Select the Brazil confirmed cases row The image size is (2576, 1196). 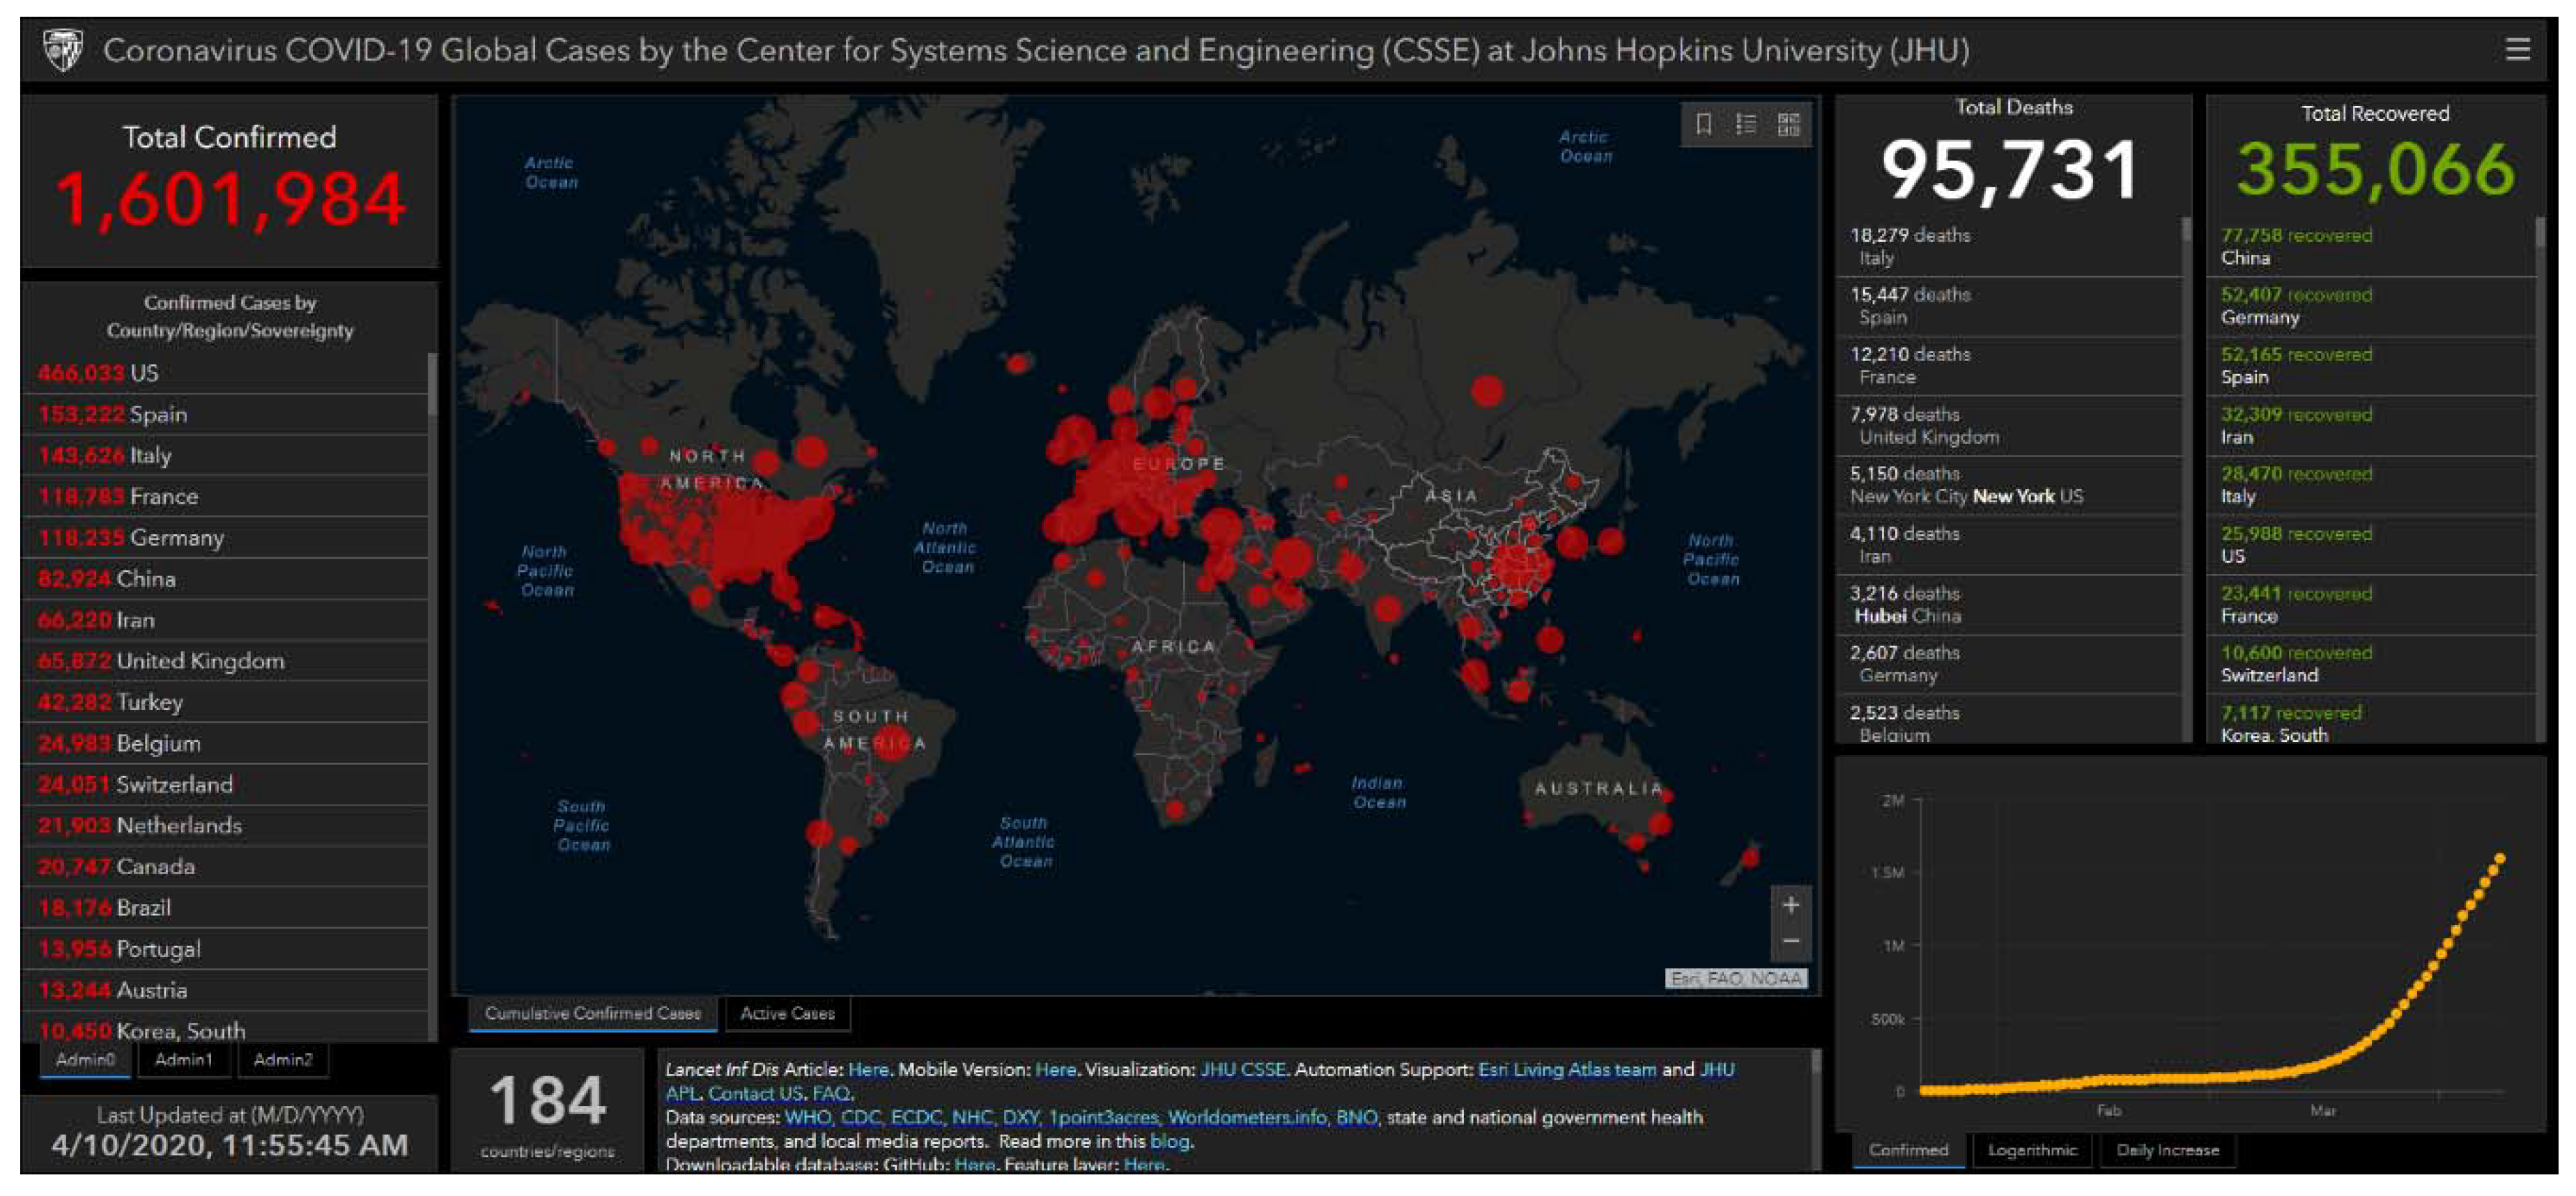click(x=226, y=908)
